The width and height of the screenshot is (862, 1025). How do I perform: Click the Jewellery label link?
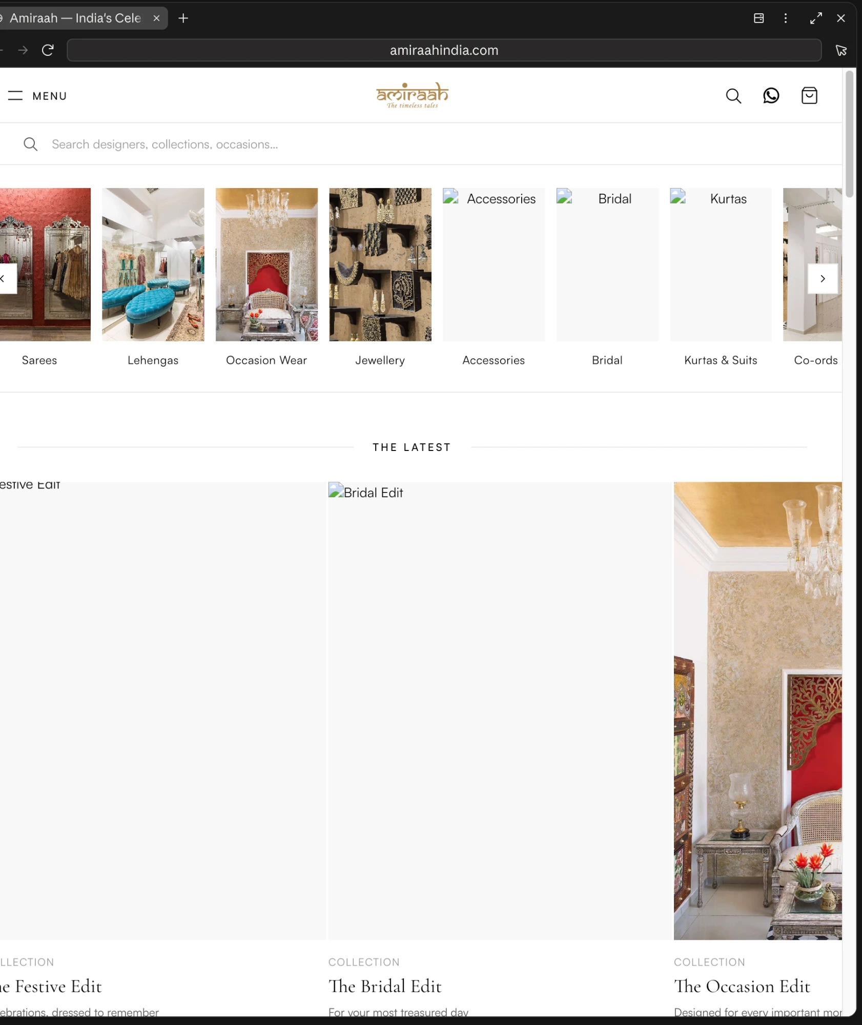tap(380, 360)
